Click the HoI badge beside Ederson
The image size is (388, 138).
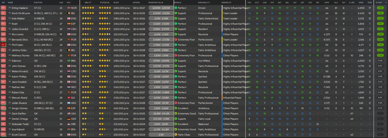(x=3, y=61)
